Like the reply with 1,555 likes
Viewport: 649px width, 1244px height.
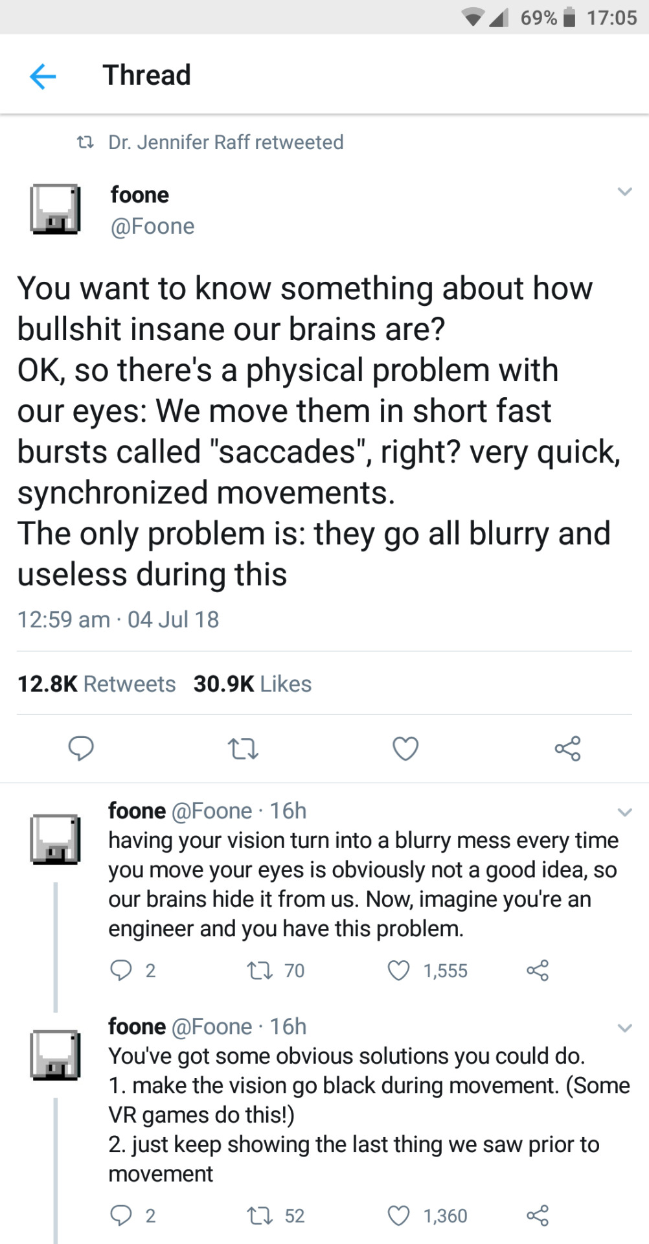[x=398, y=970]
